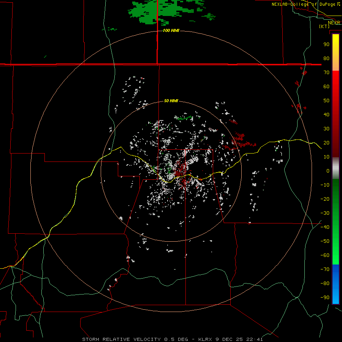Click the "[KT]" units label
The height and width of the screenshot is (342, 342).
tap(325, 26)
